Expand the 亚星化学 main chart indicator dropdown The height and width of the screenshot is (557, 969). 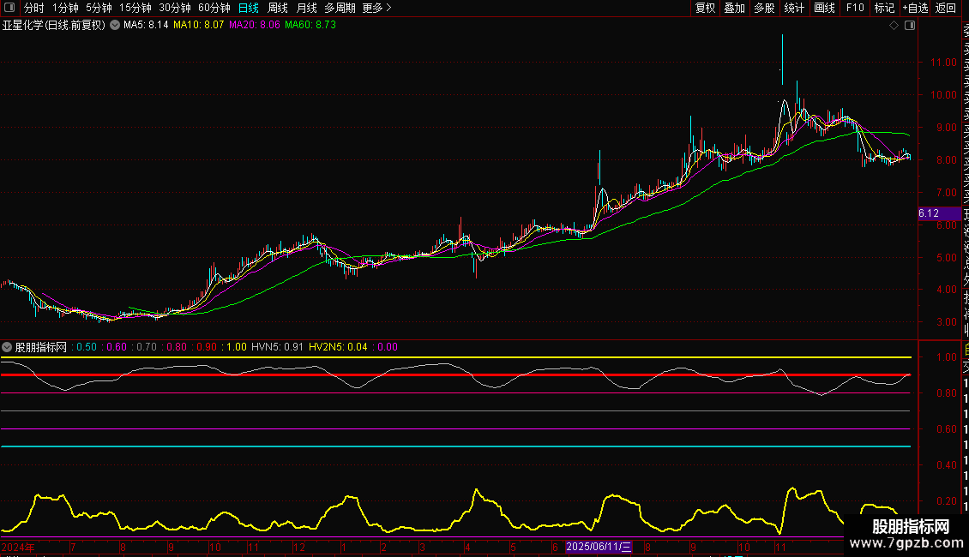(x=114, y=26)
